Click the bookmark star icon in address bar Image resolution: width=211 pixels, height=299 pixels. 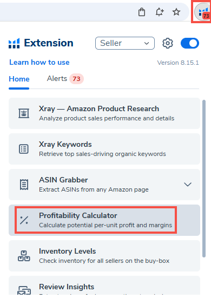click(176, 12)
